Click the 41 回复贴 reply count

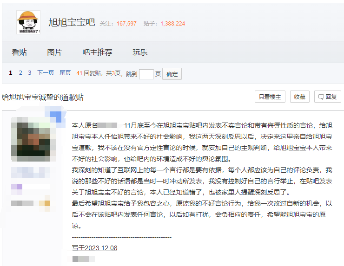(x=88, y=73)
